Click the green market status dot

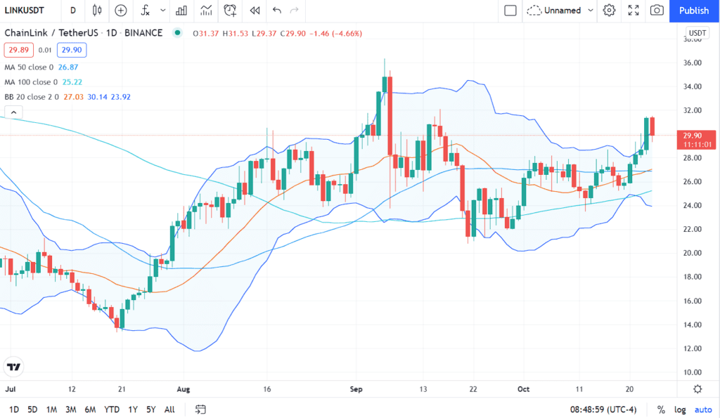point(177,32)
